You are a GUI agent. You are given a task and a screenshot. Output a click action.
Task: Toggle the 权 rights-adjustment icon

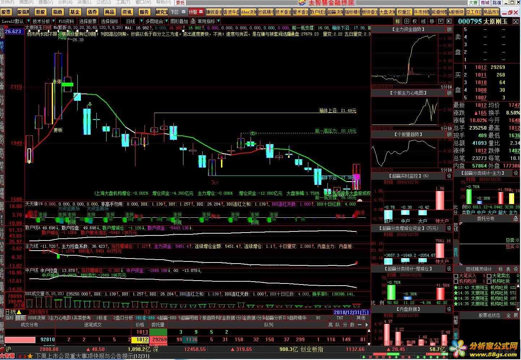point(415,21)
